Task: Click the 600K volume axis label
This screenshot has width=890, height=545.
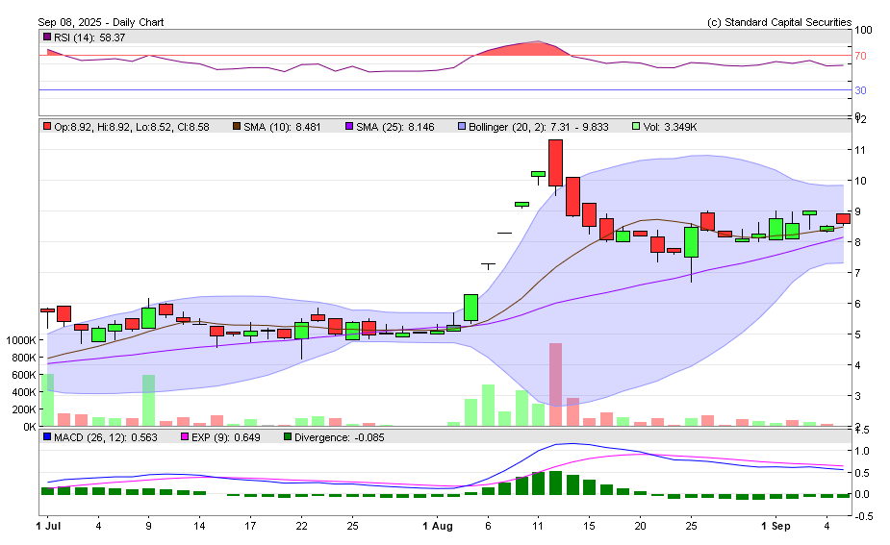Action: pyautogui.click(x=23, y=375)
